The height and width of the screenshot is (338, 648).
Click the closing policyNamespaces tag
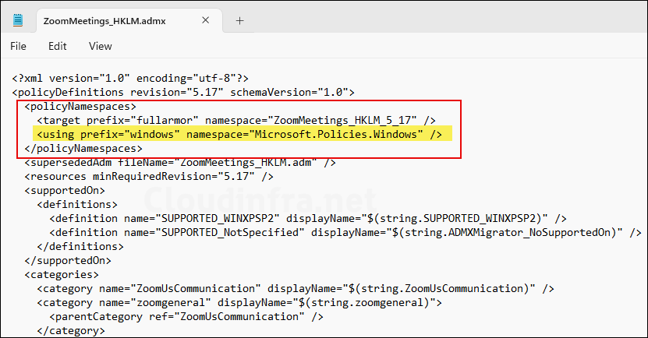[x=83, y=149]
